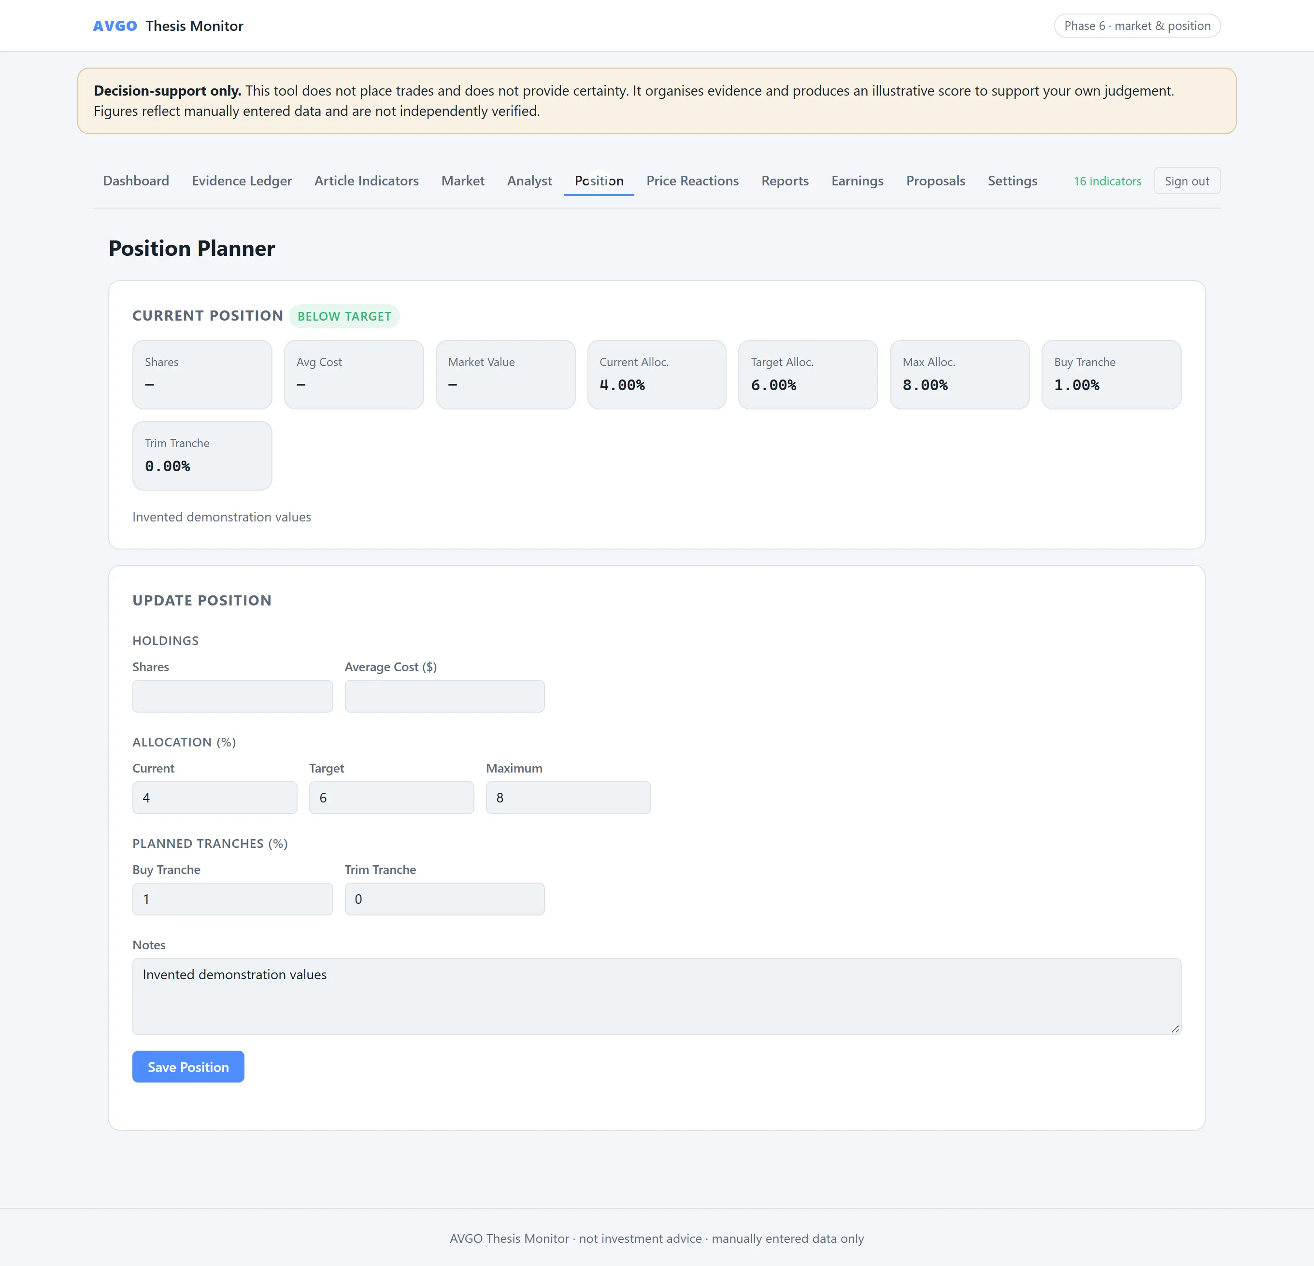Viewport: 1314px width, 1266px height.
Task: Click the AVGO logo
Action: (114, 26)
